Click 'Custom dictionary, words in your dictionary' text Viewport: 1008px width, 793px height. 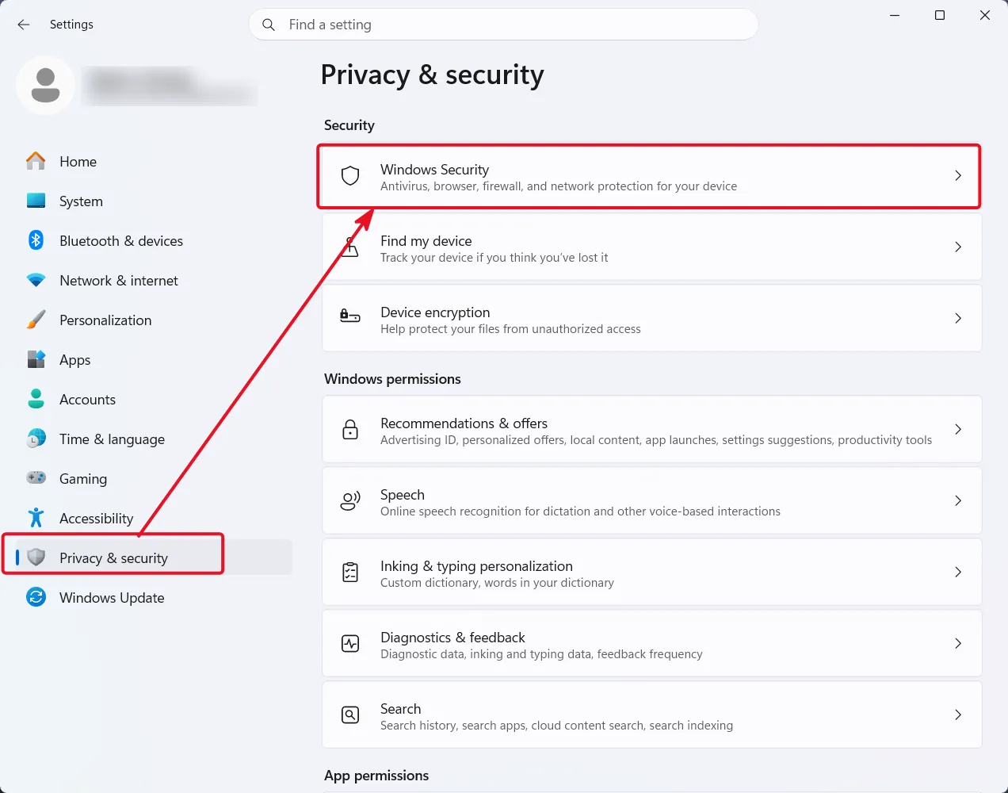coord(497,583)
